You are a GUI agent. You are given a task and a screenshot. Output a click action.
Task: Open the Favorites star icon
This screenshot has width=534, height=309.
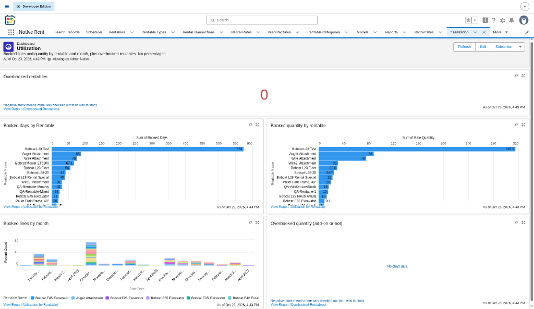click(469, 20)
